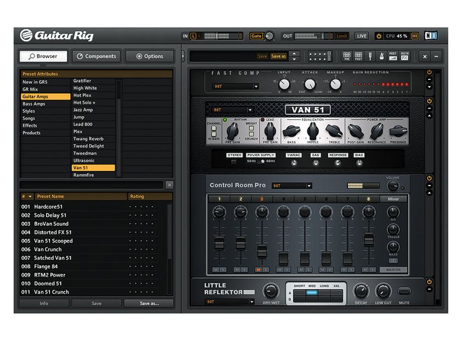The width and height of the screenshot is (461, 345).
Task: Activate LIVE mode
Action: pos(361,35)
